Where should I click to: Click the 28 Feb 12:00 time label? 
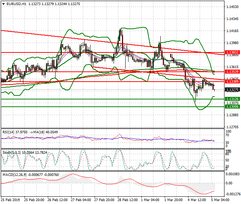pyautogui.click(x=127, y=200)
